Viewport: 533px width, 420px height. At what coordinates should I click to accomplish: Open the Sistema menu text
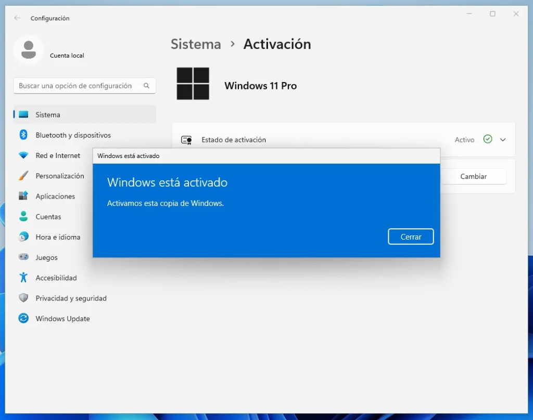48,115
